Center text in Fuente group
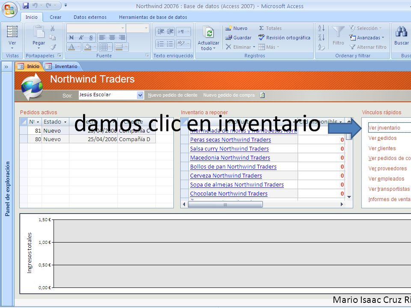This screenshot has height=308, width=411. (x=112, y=38)
